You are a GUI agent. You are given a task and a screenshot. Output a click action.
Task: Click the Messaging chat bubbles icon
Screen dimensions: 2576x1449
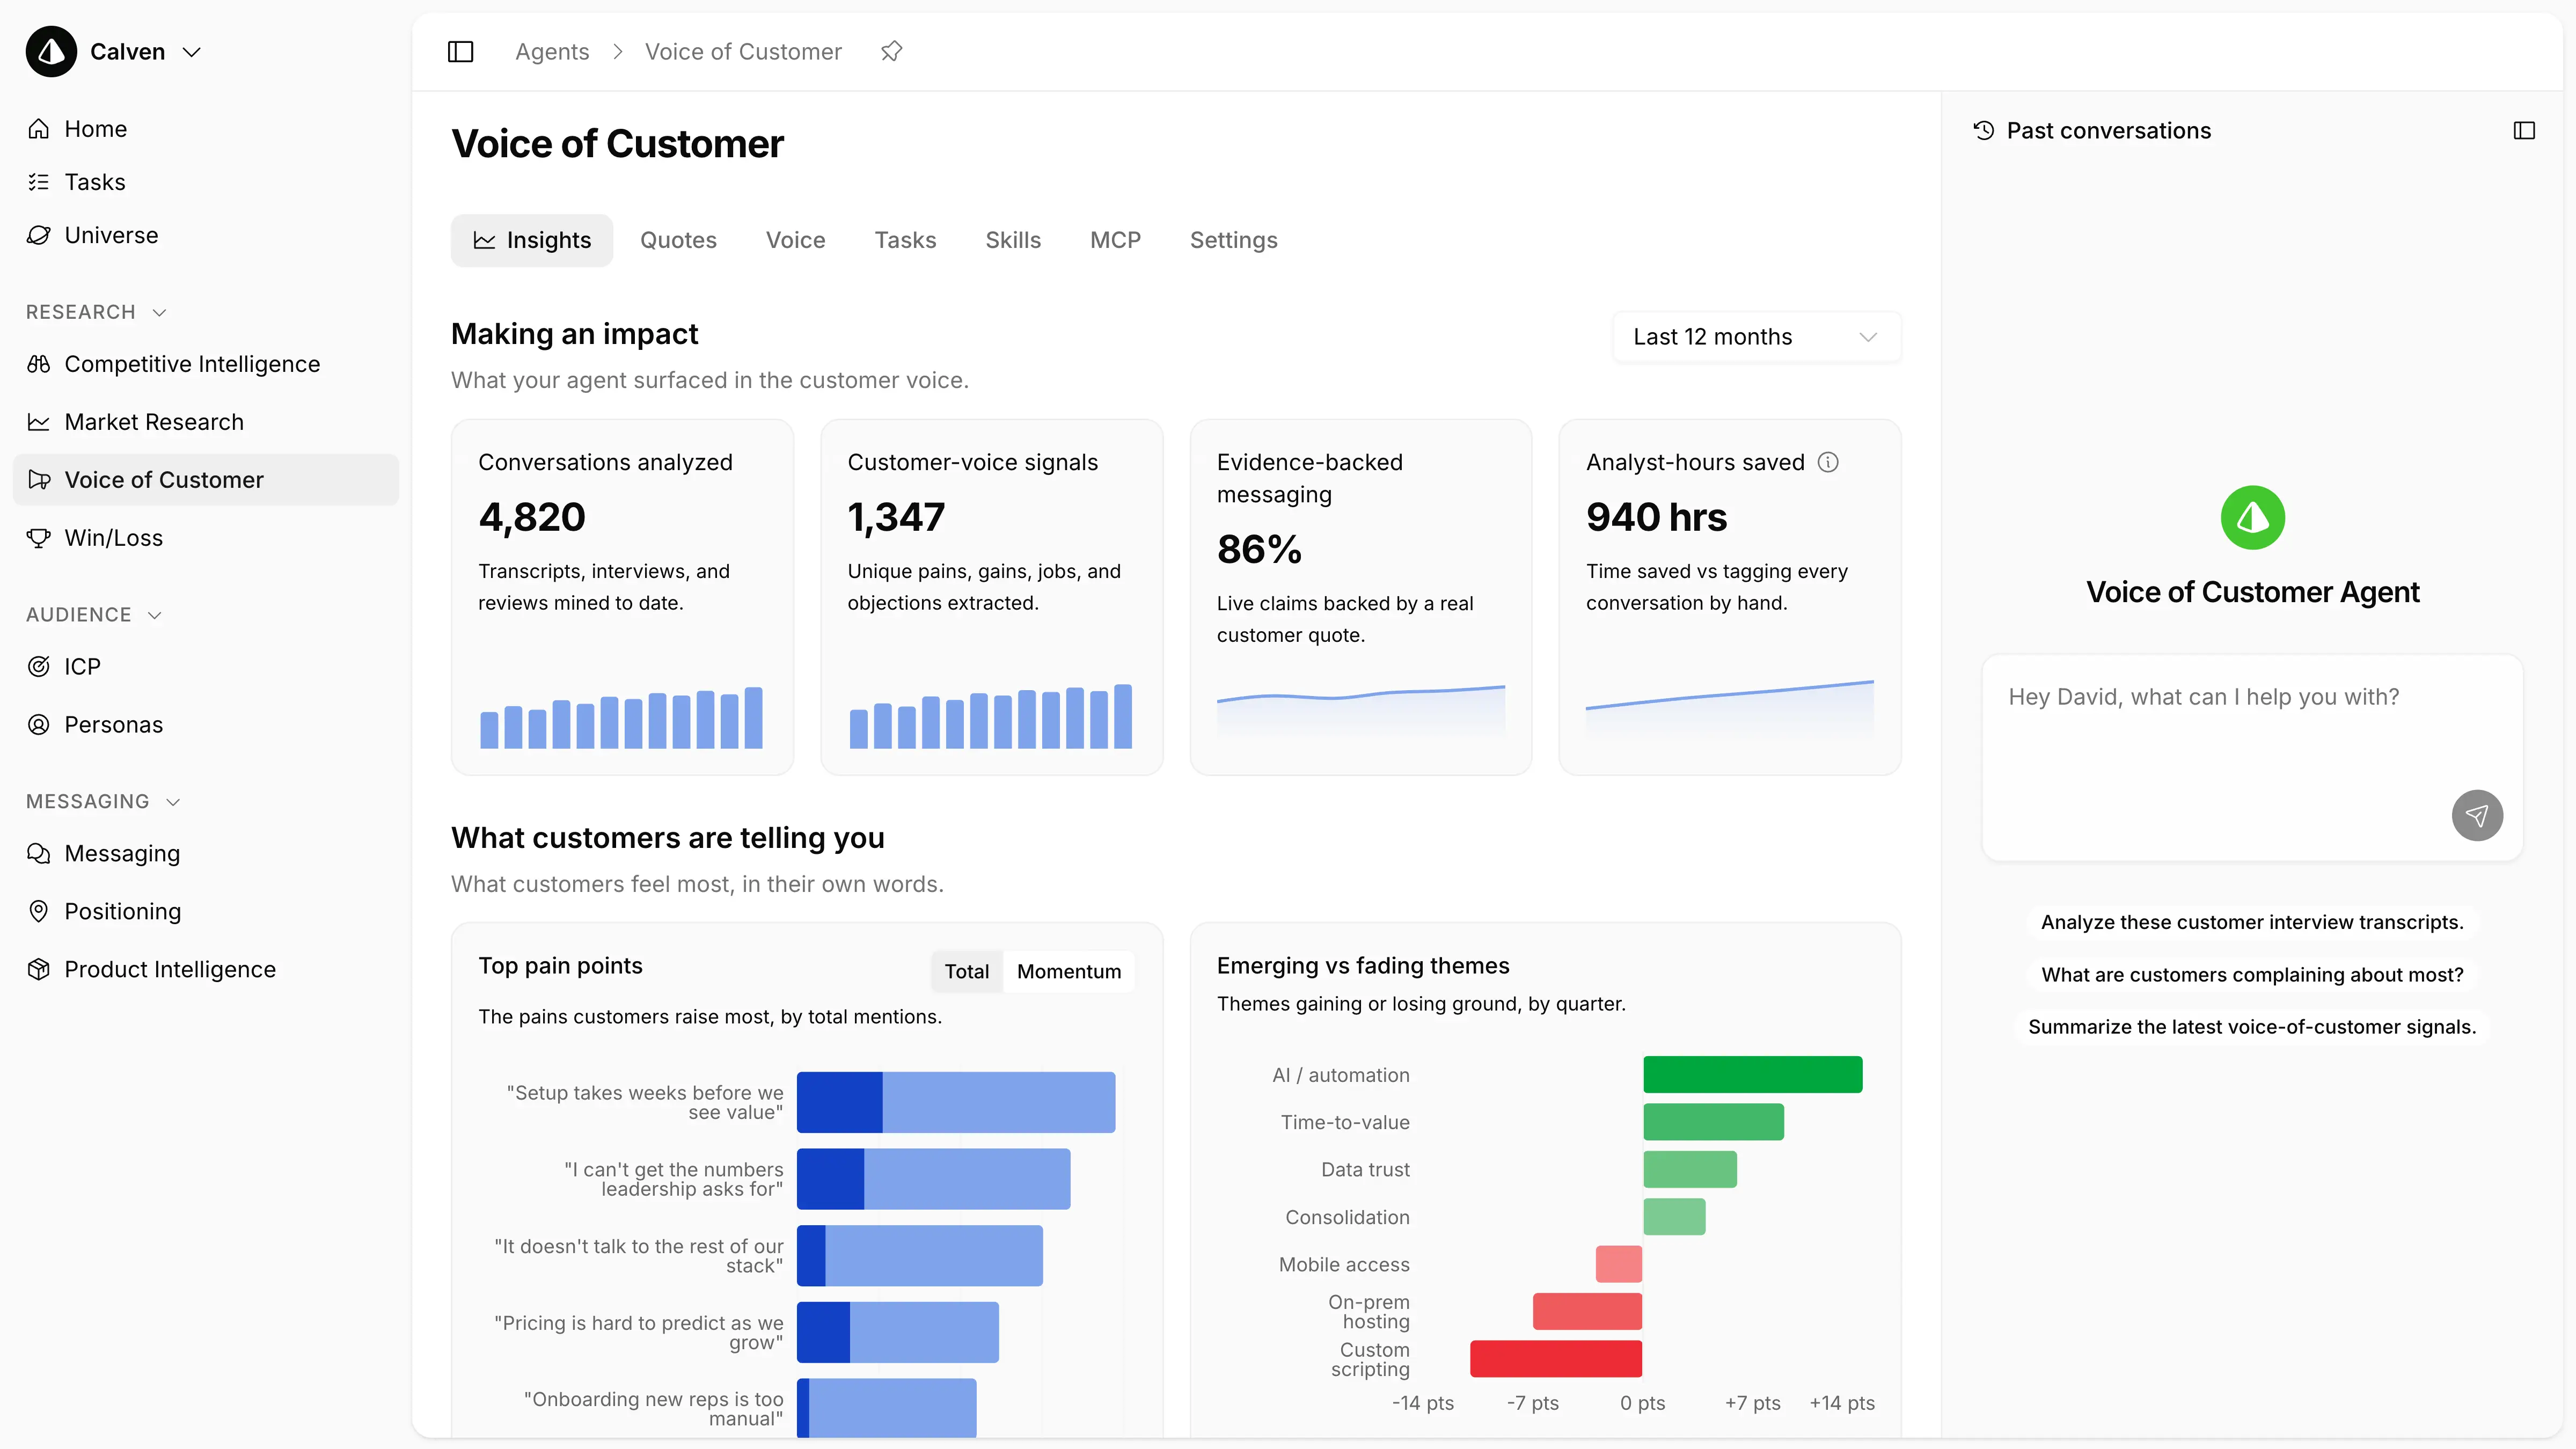click(39, 854)
